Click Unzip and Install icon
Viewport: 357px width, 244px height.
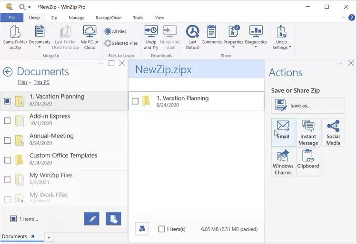coord(170,31)
